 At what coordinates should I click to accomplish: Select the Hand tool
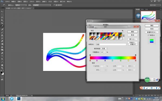pyautogui.click(x=2, y=65)
